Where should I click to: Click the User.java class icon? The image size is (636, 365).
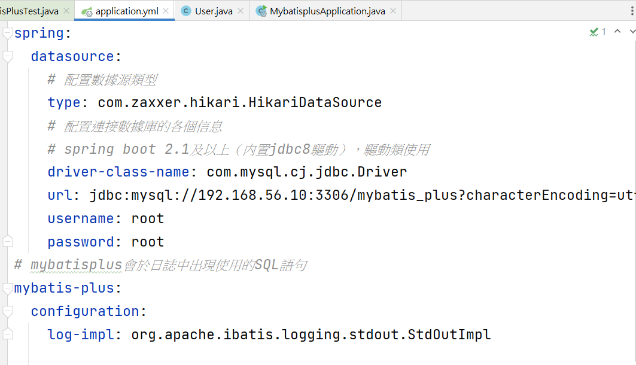(185, 11)
